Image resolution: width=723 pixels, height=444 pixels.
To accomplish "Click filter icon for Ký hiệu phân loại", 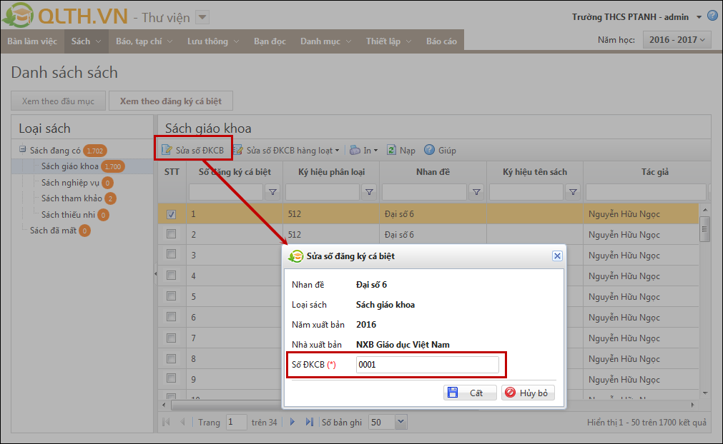I will point(369,192).
